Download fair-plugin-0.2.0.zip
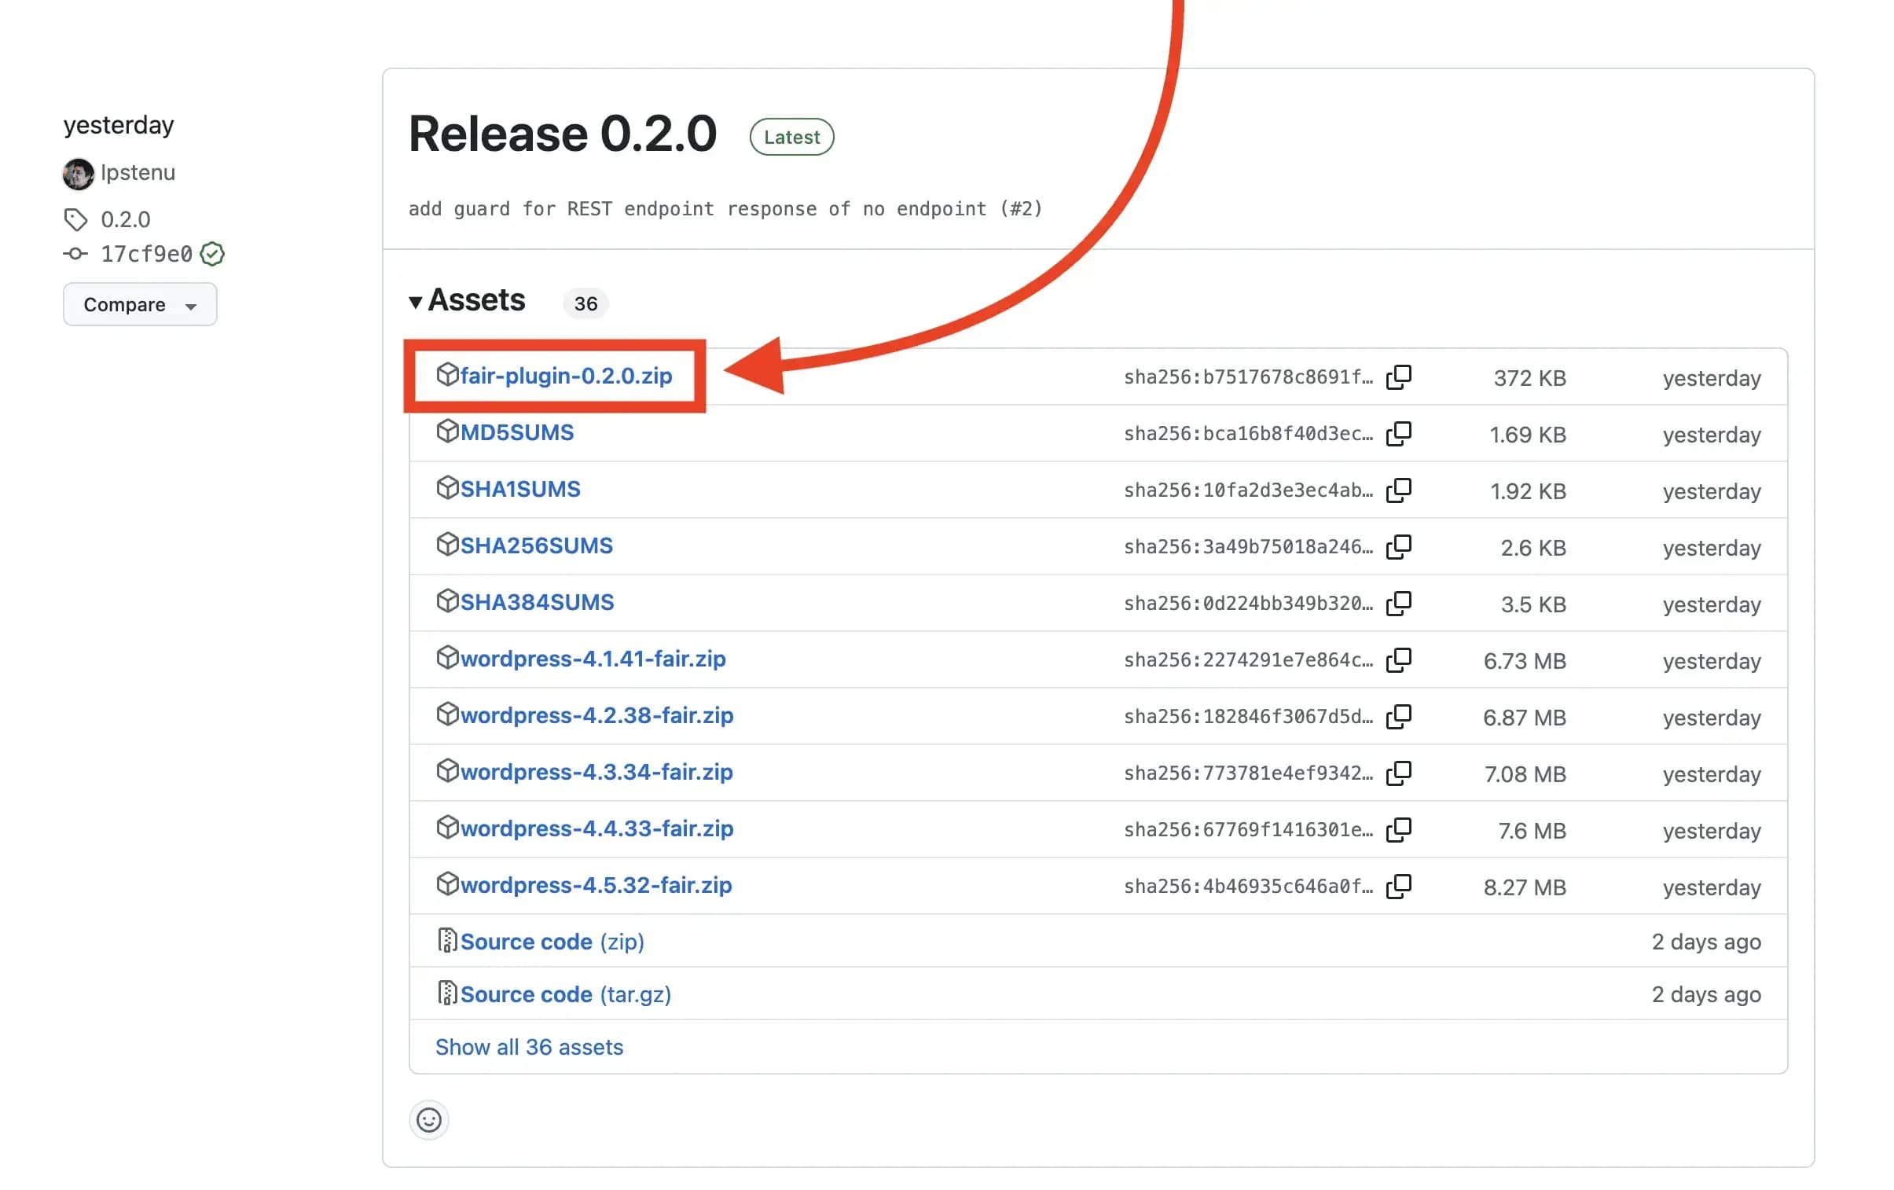The width and height of the screenshot is (1894, 1190). pyautogui.click(x=567, y=376)
